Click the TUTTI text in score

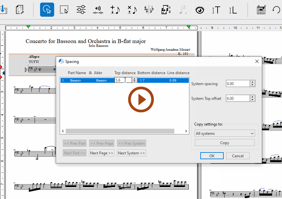34,62
